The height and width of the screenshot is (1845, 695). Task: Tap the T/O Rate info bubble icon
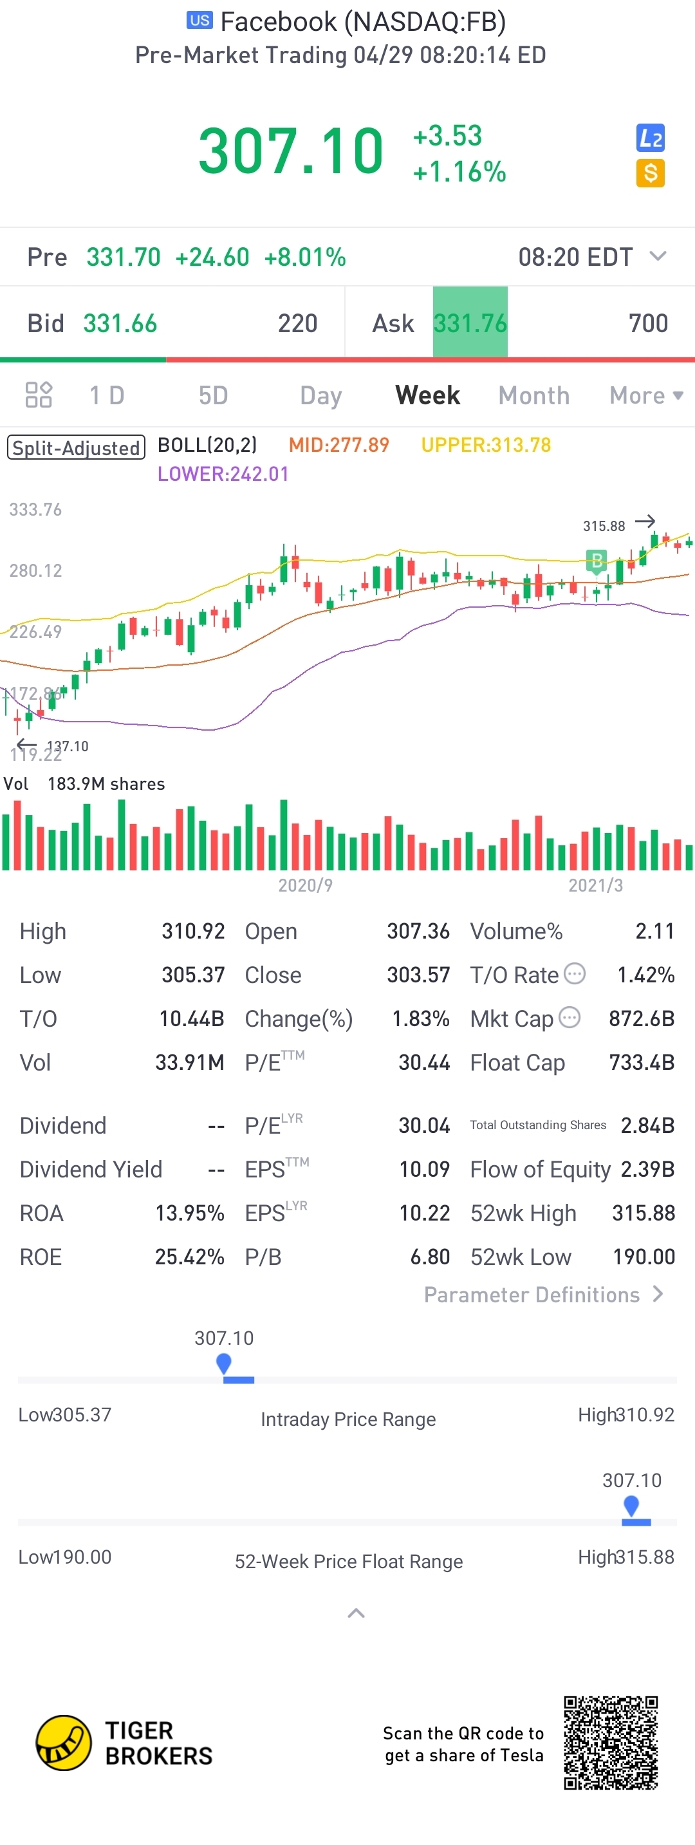coord(575,974)
